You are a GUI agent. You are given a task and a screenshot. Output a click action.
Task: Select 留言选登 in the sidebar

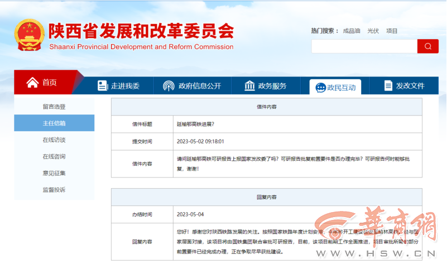point(54,106)
